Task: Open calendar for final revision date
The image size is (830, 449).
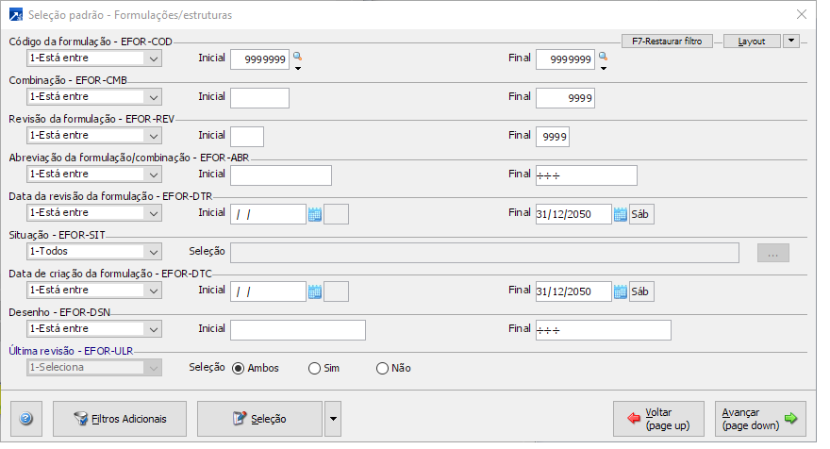Action: [621, 214]
